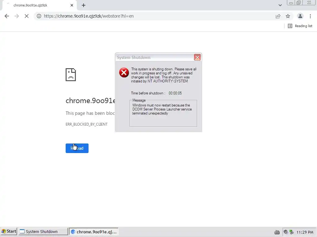The width and height of the screenshot is (317, 237).
Task: Click the network tray icon
Action: (x=291, y=232)
